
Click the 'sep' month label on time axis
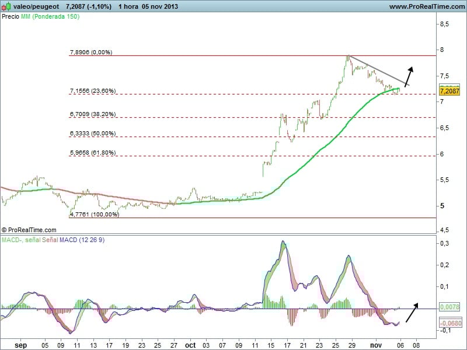pyautogui.click(x=21, y=345)
